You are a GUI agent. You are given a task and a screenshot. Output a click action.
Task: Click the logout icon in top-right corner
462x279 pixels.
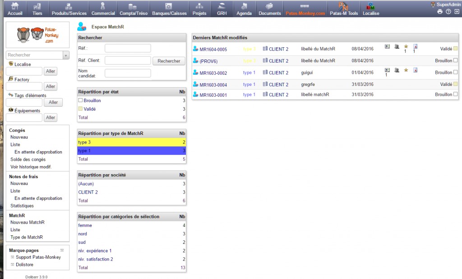[x=457, y=12]
